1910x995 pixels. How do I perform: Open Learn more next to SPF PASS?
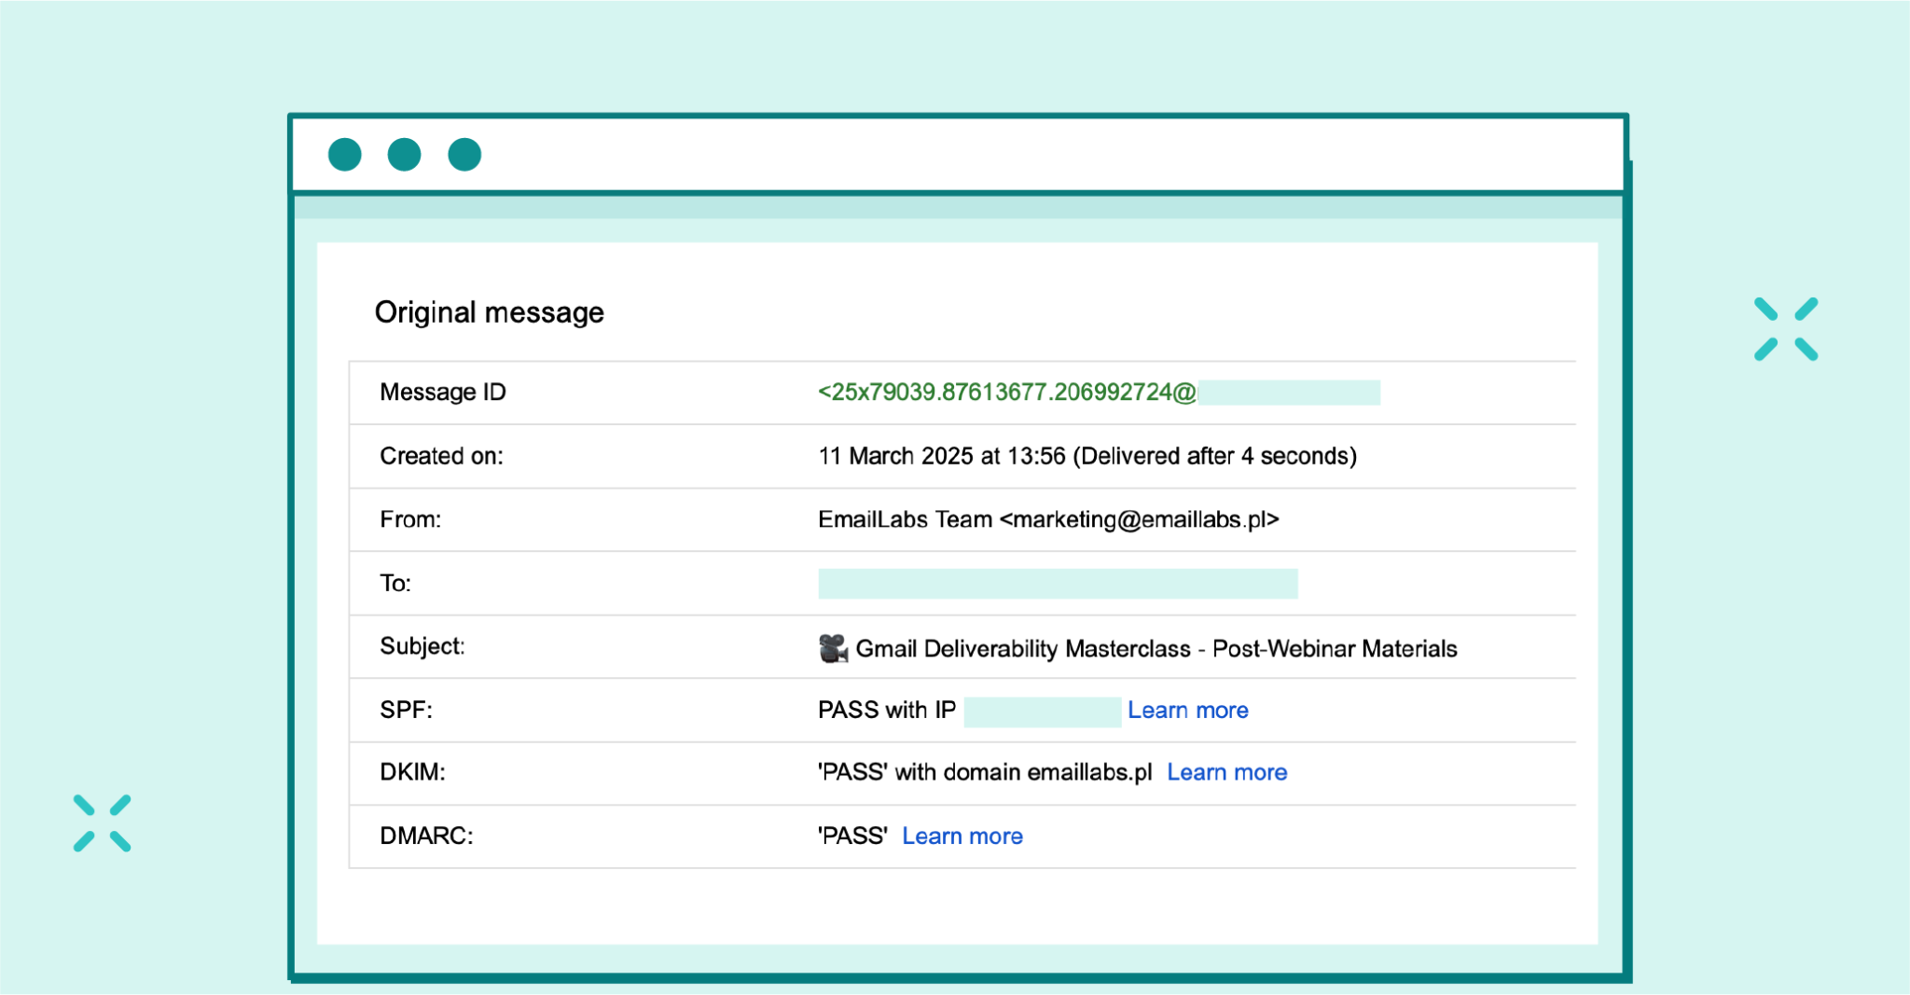point(1187,710)
